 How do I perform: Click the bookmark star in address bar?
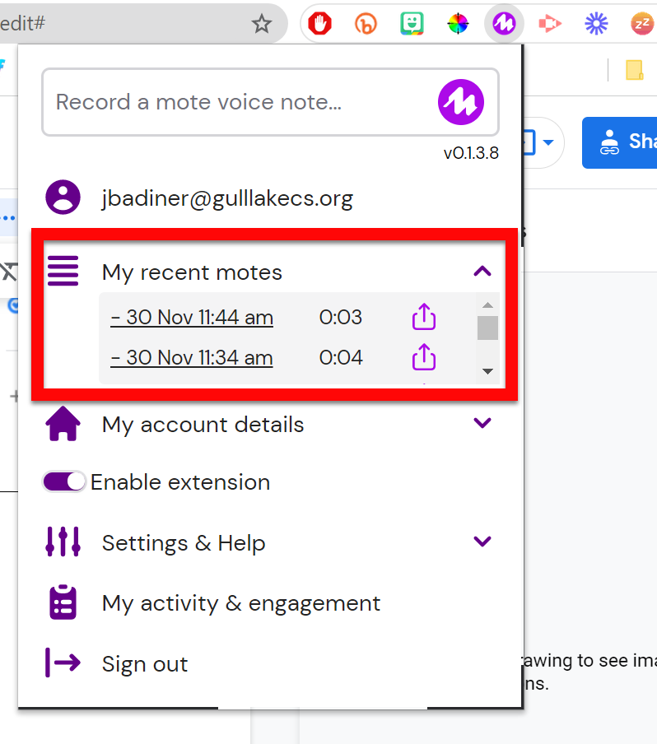[262, 23]
